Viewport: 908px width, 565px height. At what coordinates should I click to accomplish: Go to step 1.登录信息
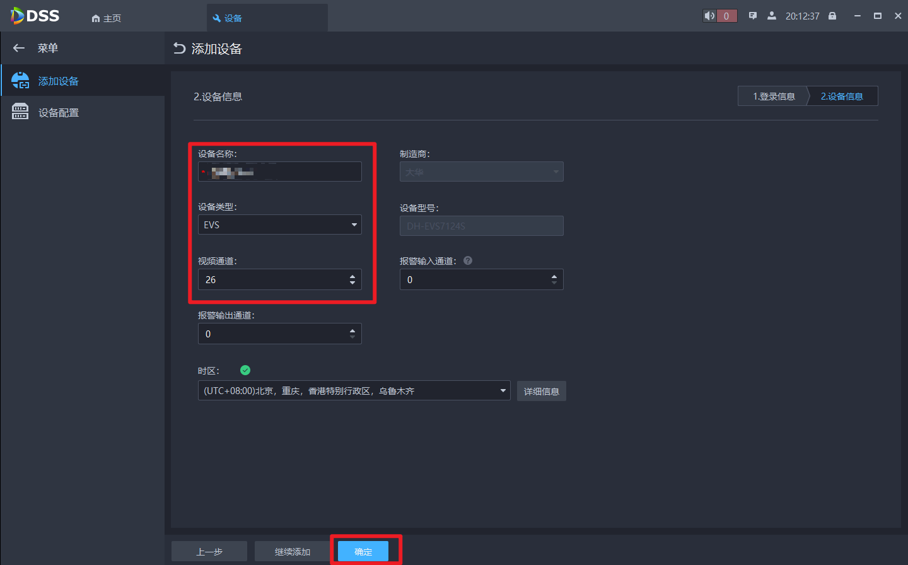tap(774, 96)
